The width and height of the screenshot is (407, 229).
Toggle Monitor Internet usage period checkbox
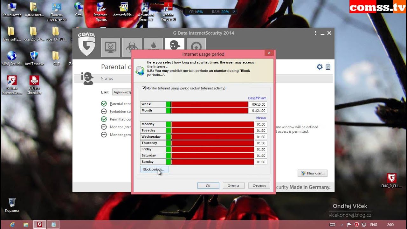pyautogui.click(x=144, y=88)
